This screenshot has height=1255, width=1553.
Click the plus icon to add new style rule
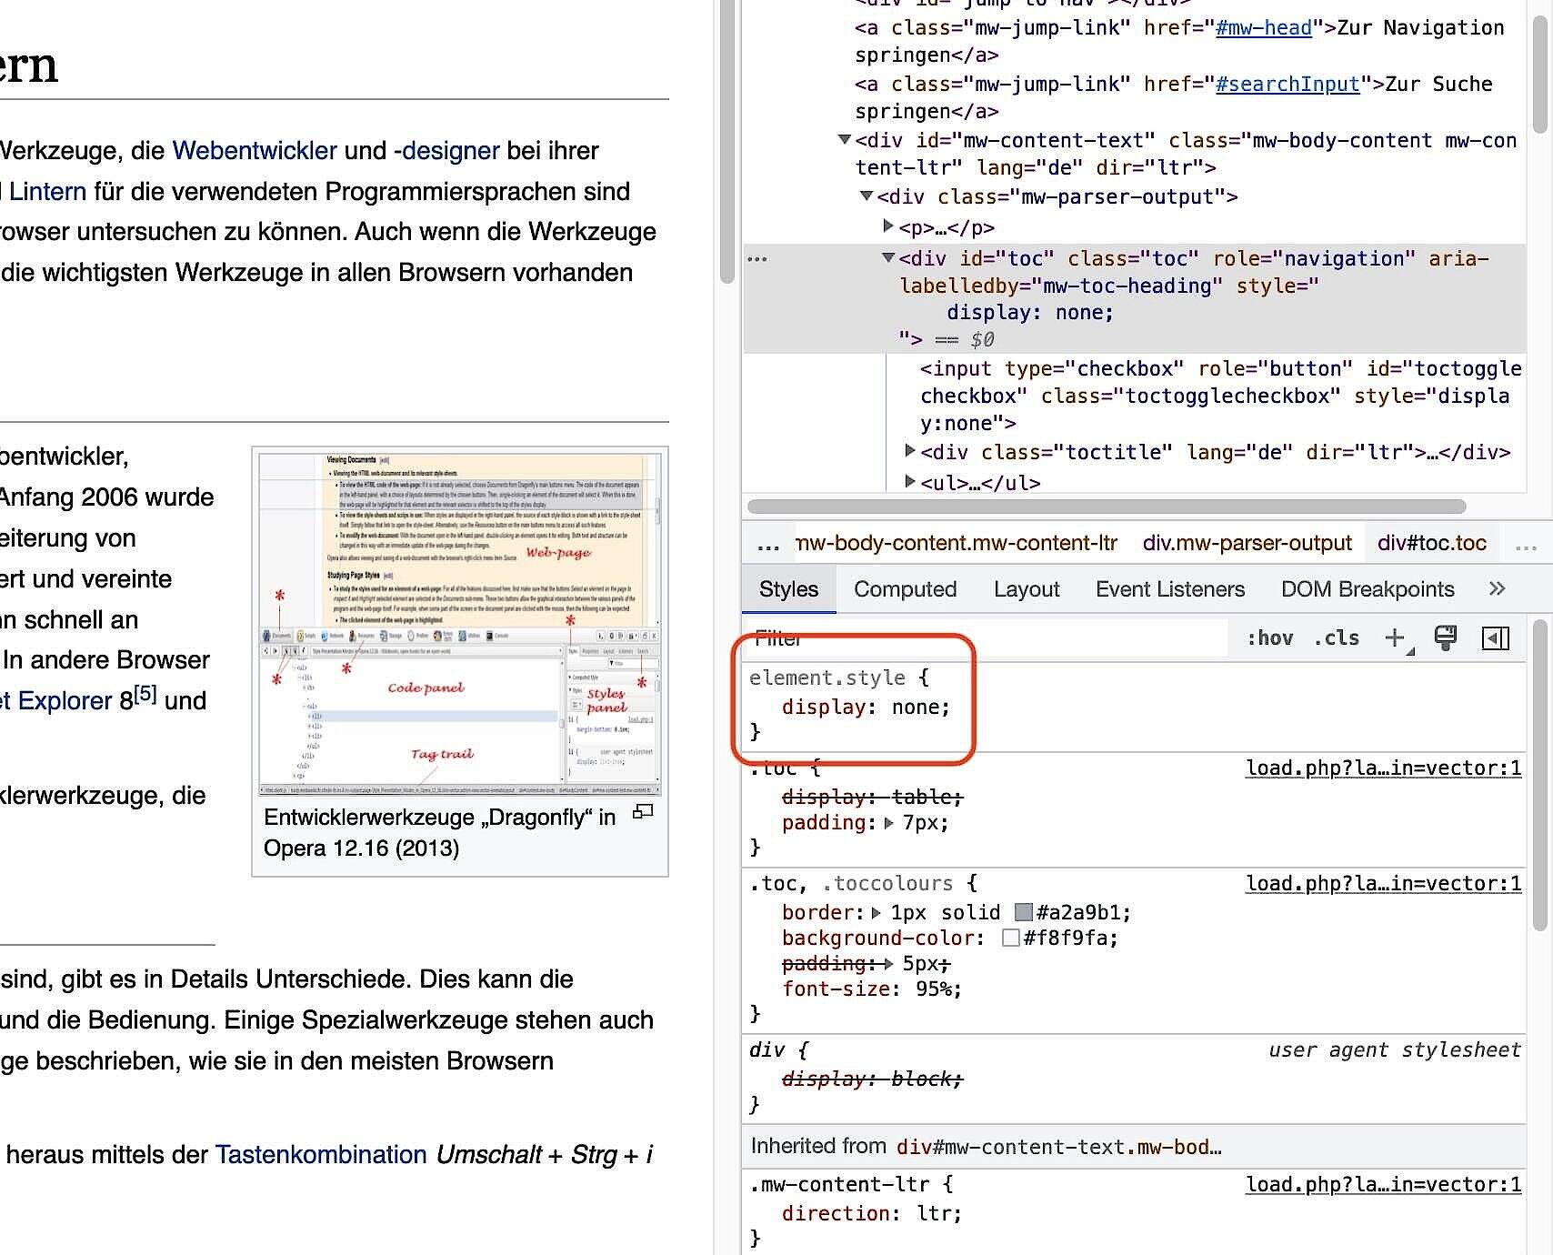click(1395, 638)
